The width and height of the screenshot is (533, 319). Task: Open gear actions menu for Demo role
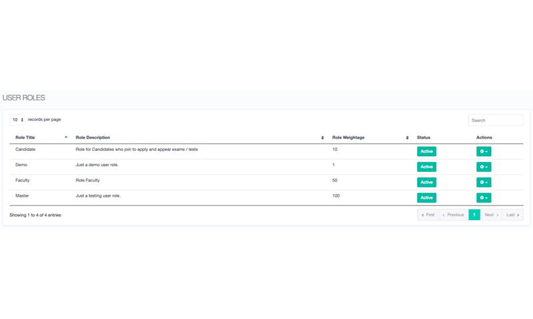click(x=484, y=167)
